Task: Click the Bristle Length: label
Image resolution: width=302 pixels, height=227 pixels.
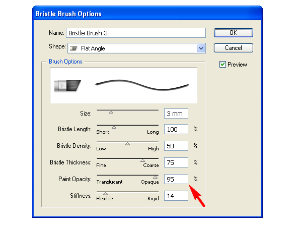Action: (x=74, y=129)
